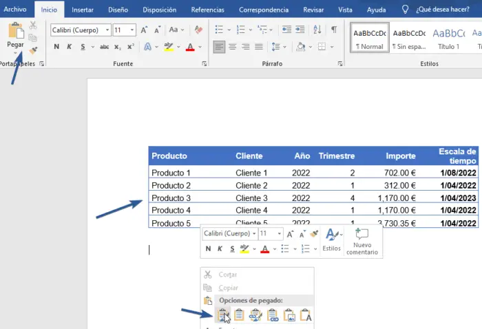Viewport: 482px width, 329px height.
Task: Apply yellow highlight color in ribbon
Action: pos(169,47)
